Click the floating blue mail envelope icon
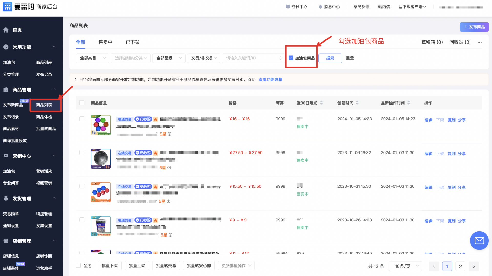The image size is (492, 276). [479, 241]
